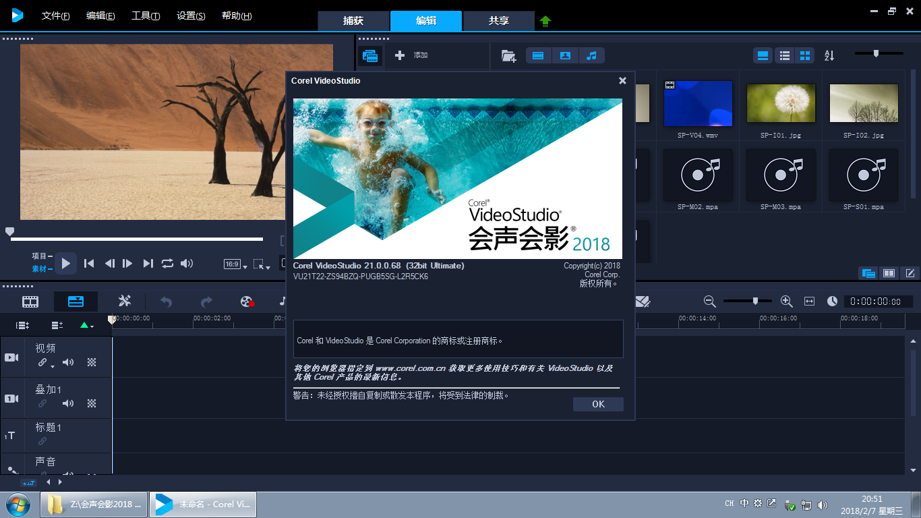Close the Corel VideoStudio about dialog
The width and height of the screenshot is (921, 518).
[622, 80]
